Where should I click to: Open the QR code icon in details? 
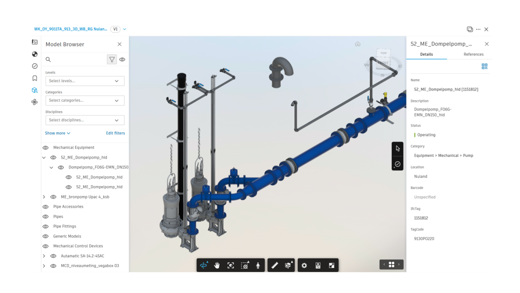[484, 66]
